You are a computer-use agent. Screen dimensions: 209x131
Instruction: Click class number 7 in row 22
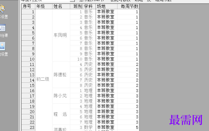click(77, 122)
